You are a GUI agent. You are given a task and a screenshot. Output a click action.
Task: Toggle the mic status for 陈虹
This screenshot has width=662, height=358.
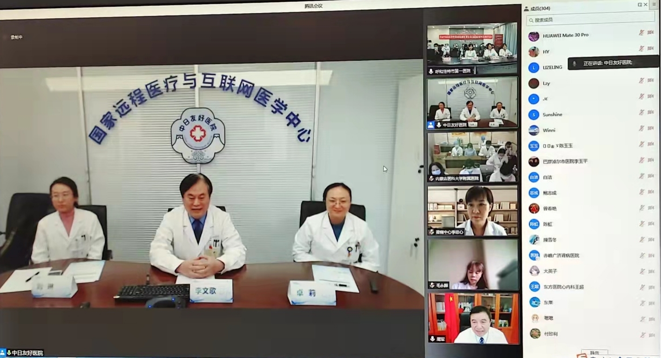click(642, 223)
